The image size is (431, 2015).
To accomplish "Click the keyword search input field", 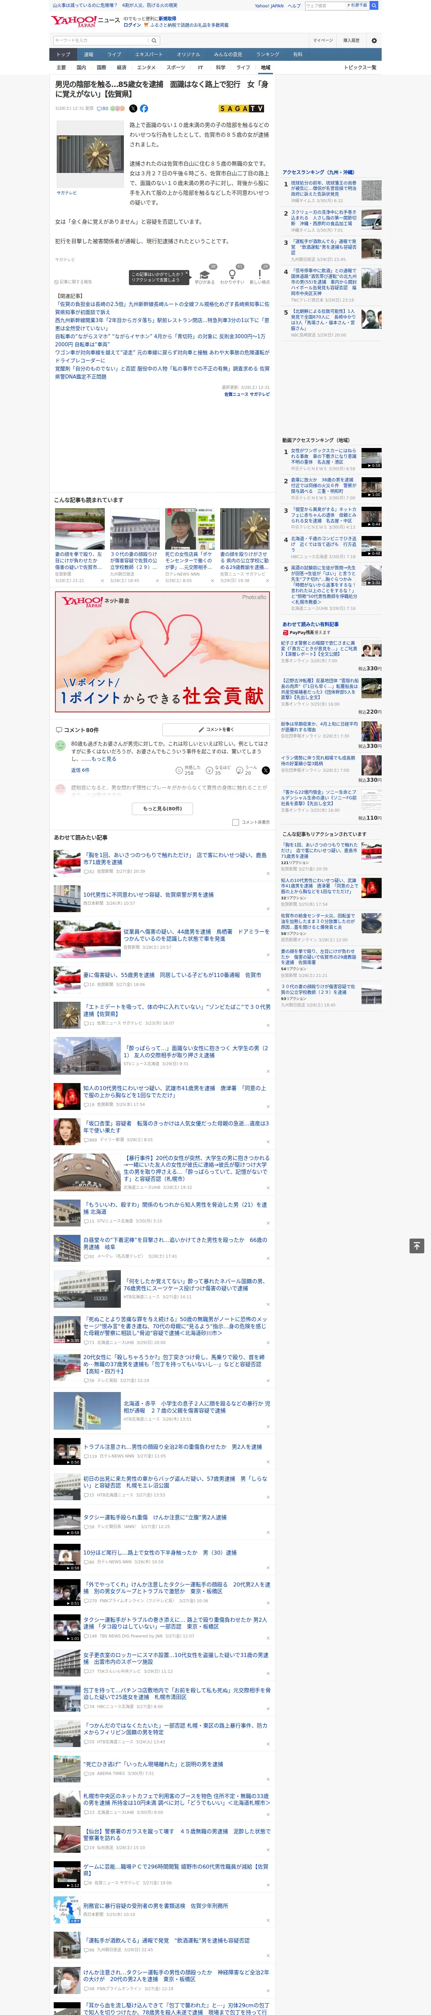I will point(101,40).
